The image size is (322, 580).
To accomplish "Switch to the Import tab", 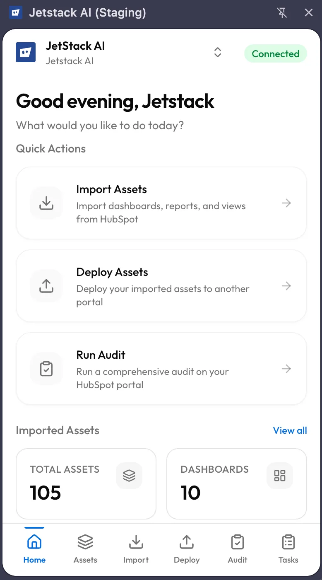I will (x=136, y=549).
